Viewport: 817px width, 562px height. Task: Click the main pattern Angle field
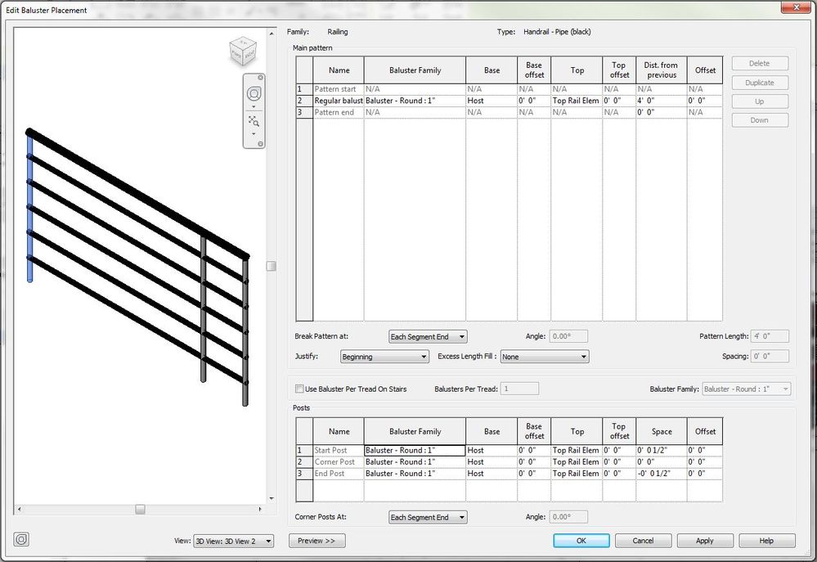coord(568,336)
